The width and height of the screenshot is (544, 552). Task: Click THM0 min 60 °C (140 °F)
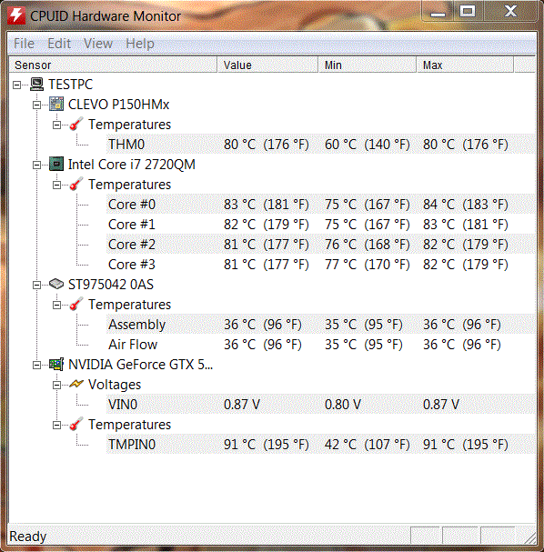point(368,145)
